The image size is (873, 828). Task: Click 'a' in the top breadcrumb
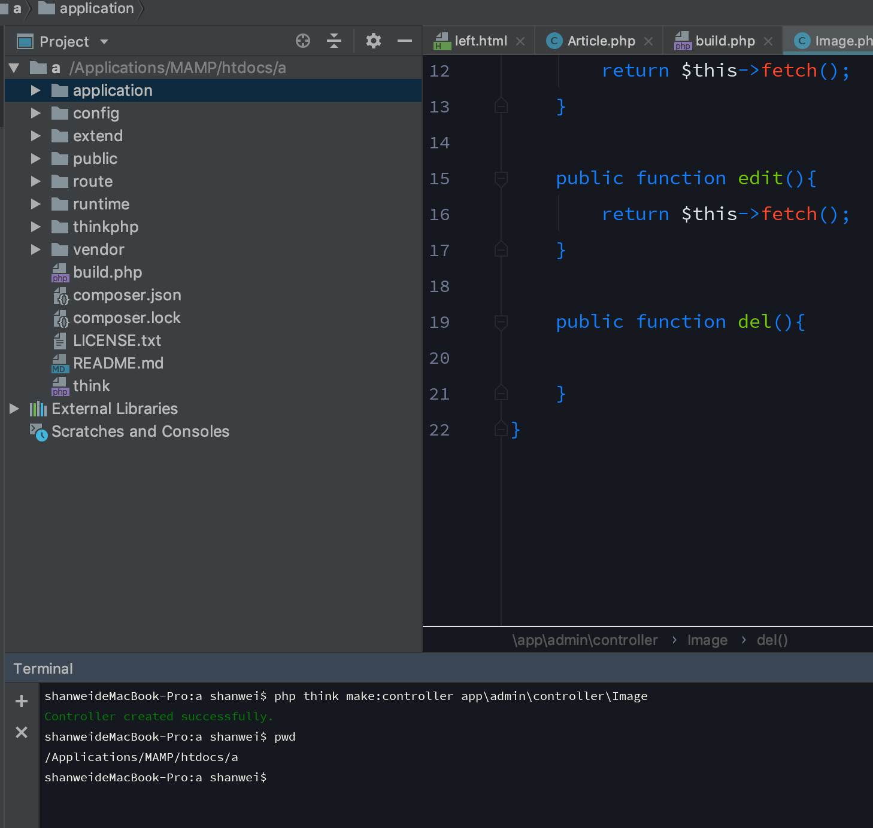[x=17, y=8]
